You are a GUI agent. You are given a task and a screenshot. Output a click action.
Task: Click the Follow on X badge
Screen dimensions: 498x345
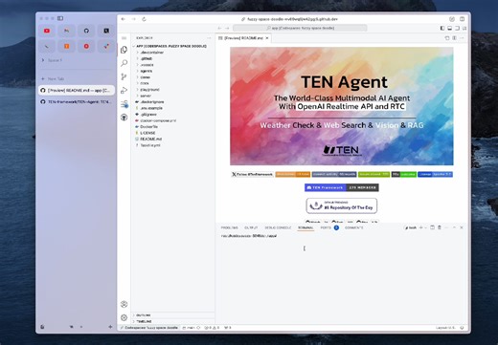pos(252,174)
